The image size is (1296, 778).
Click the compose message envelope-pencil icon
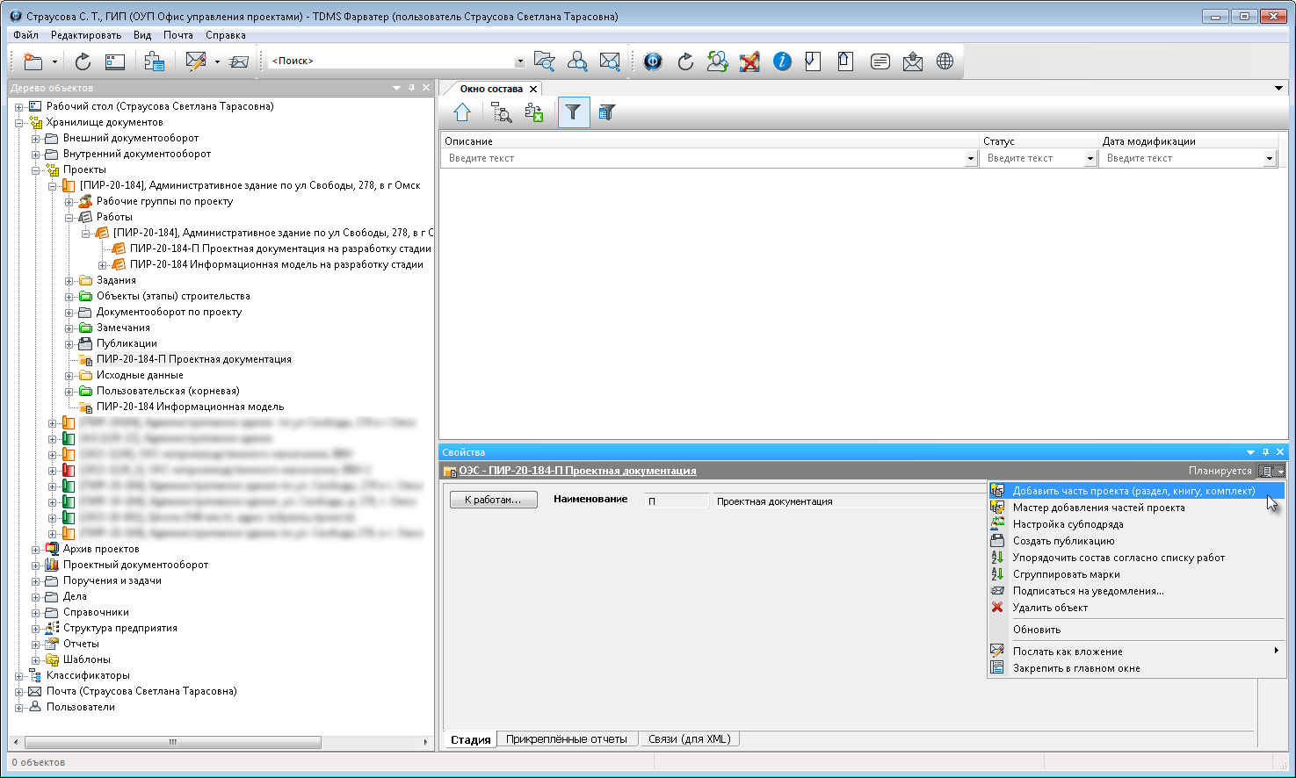tap(196, 61)
